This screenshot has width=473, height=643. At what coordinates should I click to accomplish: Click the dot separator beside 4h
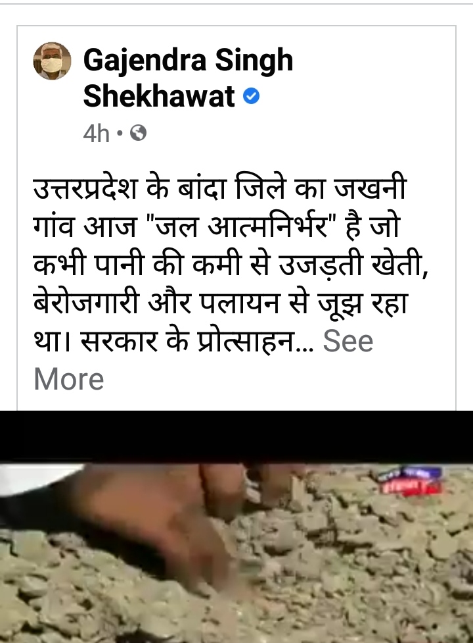click(x=120, y=134)
